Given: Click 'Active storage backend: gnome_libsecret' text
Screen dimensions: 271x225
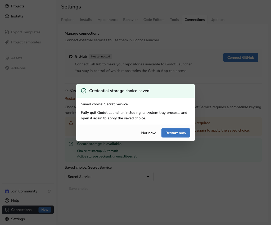Looking at the screenshot, I should (107, 156).
